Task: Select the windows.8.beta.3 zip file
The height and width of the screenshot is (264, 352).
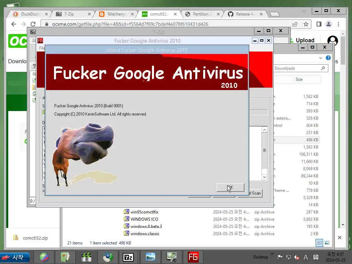Action: [146, 226]
